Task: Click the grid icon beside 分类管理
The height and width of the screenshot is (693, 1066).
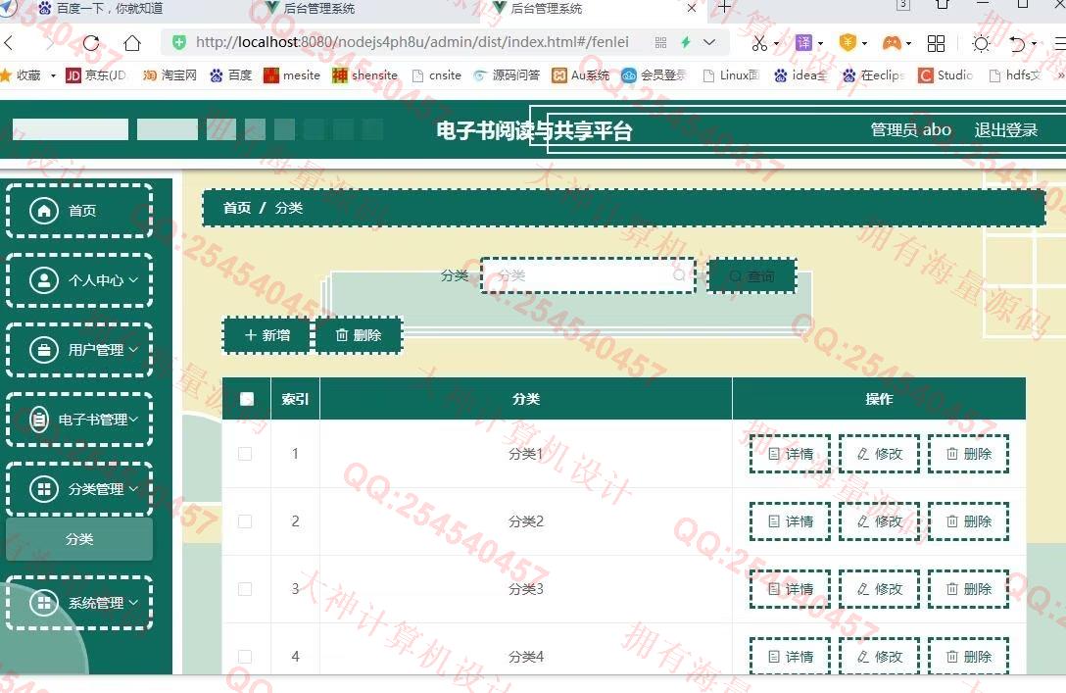Action: pyautogui.click(x=44, y=489)
